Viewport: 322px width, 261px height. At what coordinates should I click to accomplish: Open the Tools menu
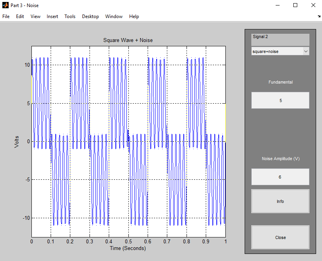[70, 16]
